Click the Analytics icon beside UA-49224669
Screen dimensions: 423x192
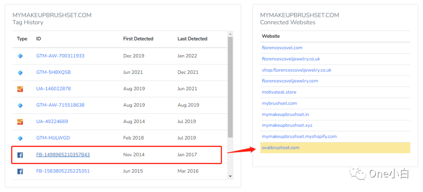[x=20, y=122]
